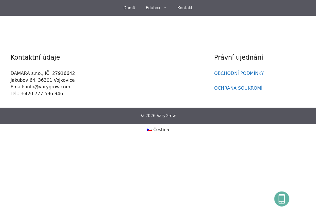This screenshot has height=211, width=316.
Task: Click the info@varygrow.com email text
Action: coord(48,87)
